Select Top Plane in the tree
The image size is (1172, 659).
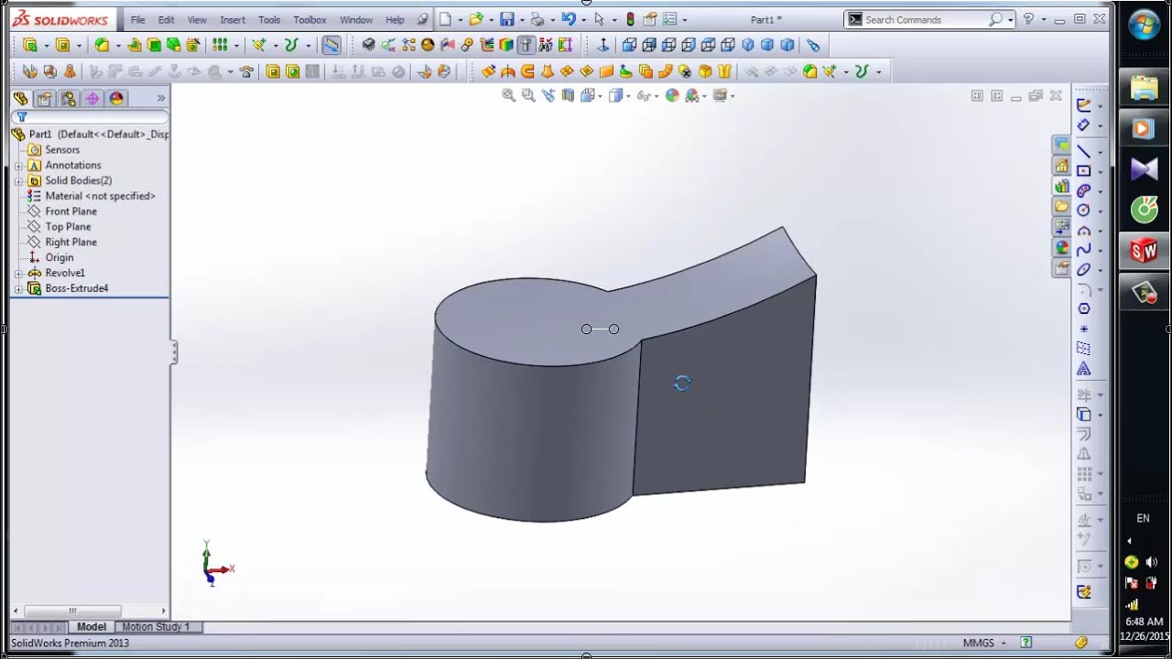68,227
